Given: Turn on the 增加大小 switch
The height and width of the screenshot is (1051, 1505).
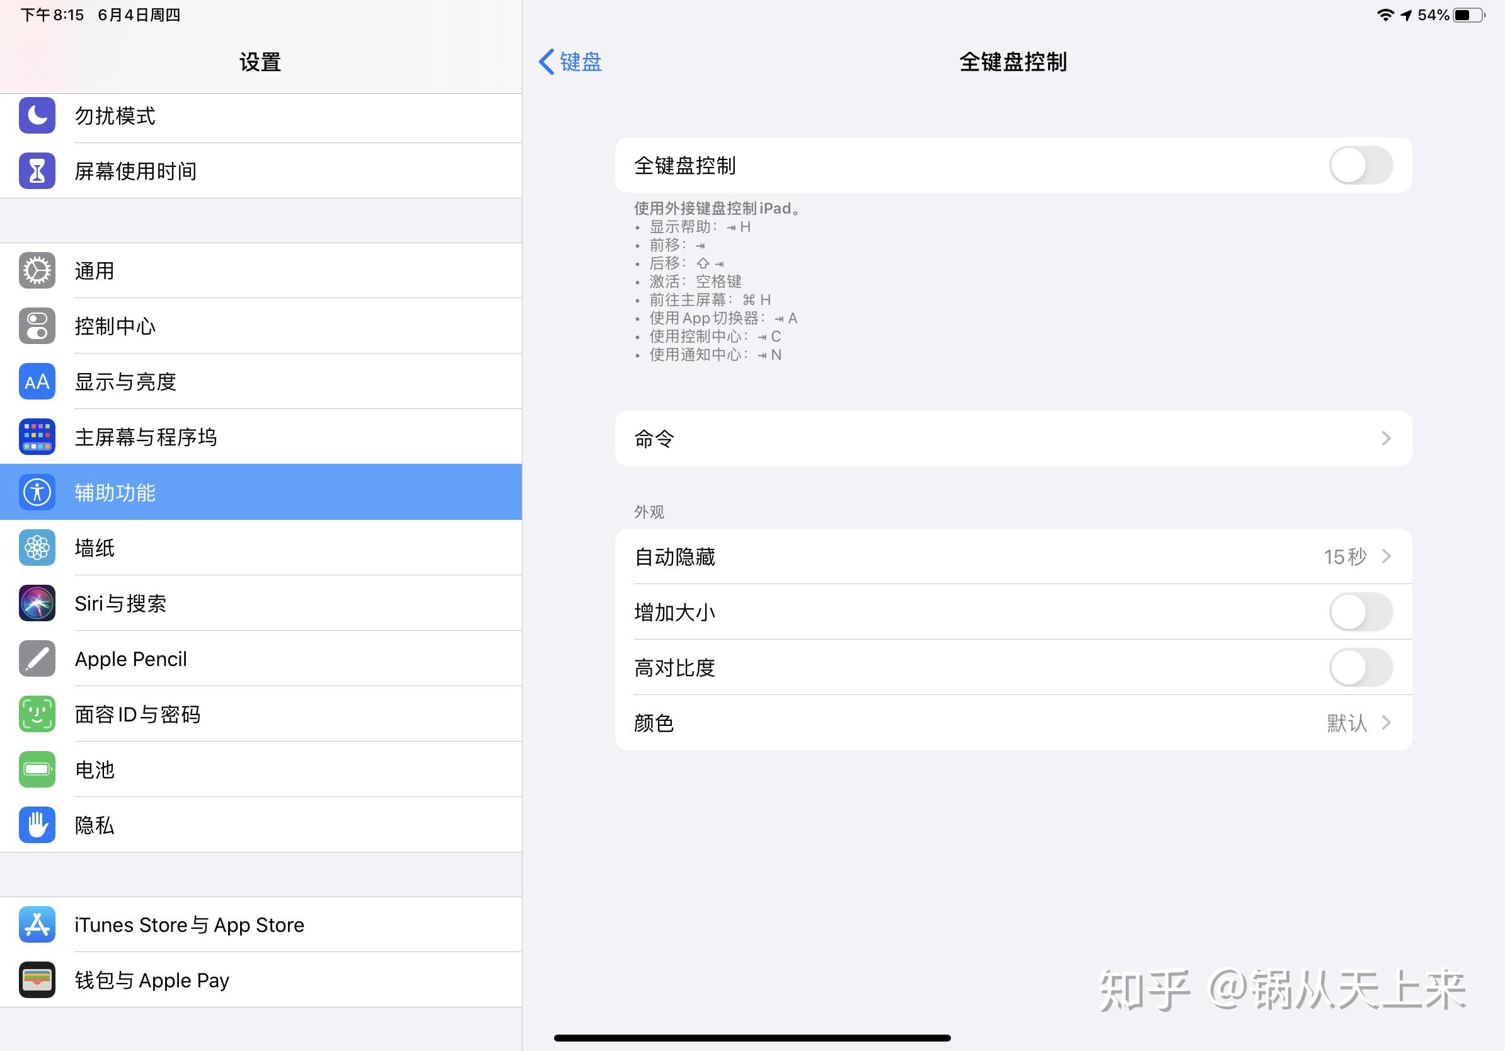Looking at the screenshot, I should click(1361, 612).
